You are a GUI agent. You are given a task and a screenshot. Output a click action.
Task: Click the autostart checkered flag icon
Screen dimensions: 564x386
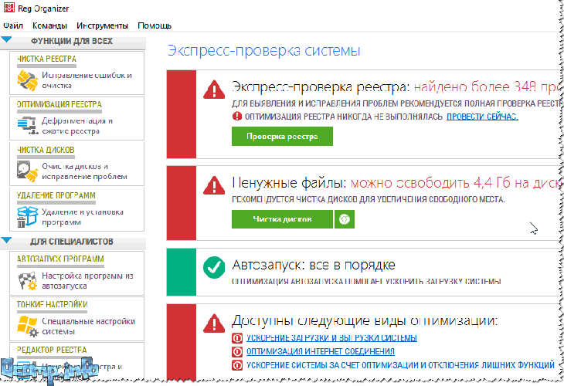click(x=27, y=281)
